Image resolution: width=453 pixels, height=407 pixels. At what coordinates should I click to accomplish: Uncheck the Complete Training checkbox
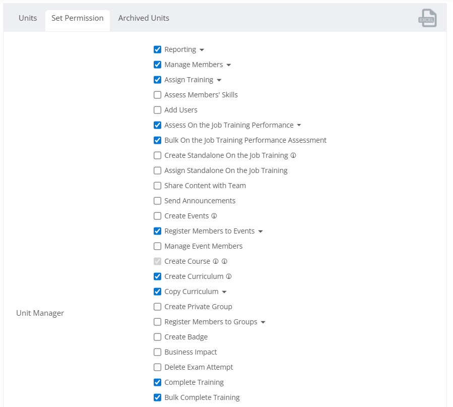pos(157,382)
